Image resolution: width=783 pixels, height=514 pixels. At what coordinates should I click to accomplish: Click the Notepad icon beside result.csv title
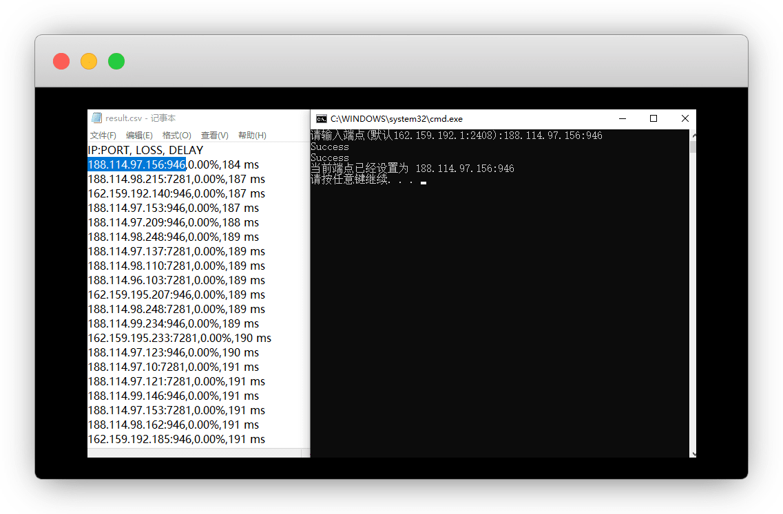point(96,118)
